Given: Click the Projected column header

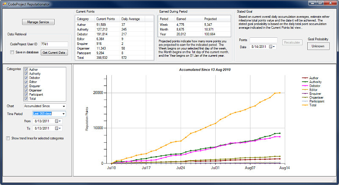Looking at the screenshot, I should [x=217, y=19].
